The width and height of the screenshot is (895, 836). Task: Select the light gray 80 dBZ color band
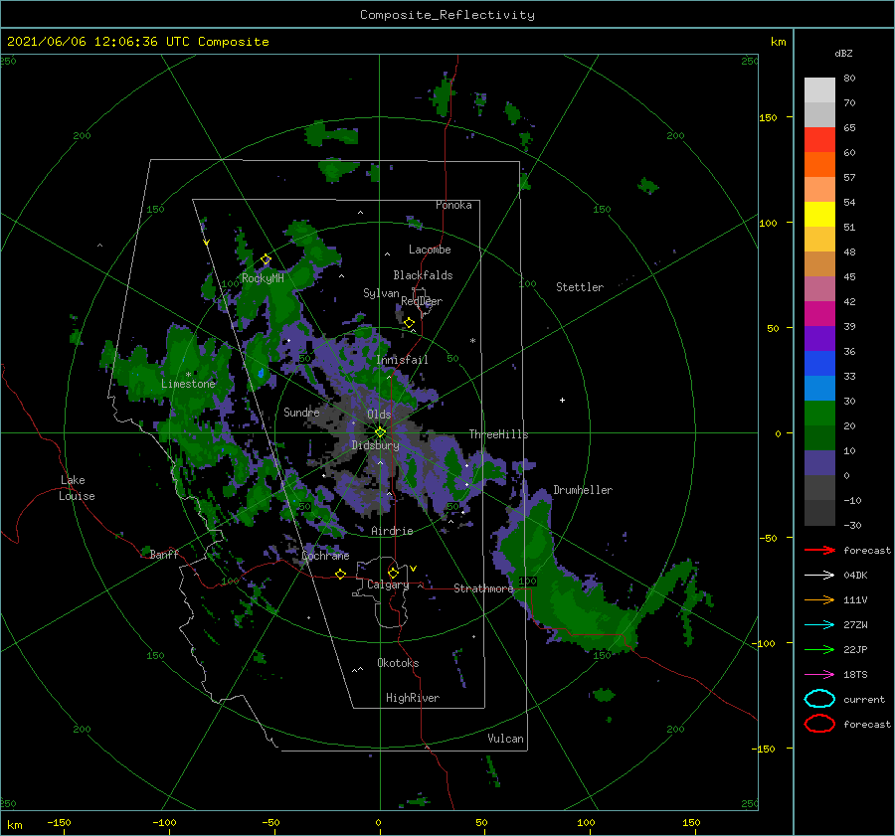pos(819,90)
